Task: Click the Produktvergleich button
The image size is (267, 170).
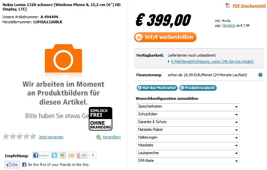Action: coord(198,88)
